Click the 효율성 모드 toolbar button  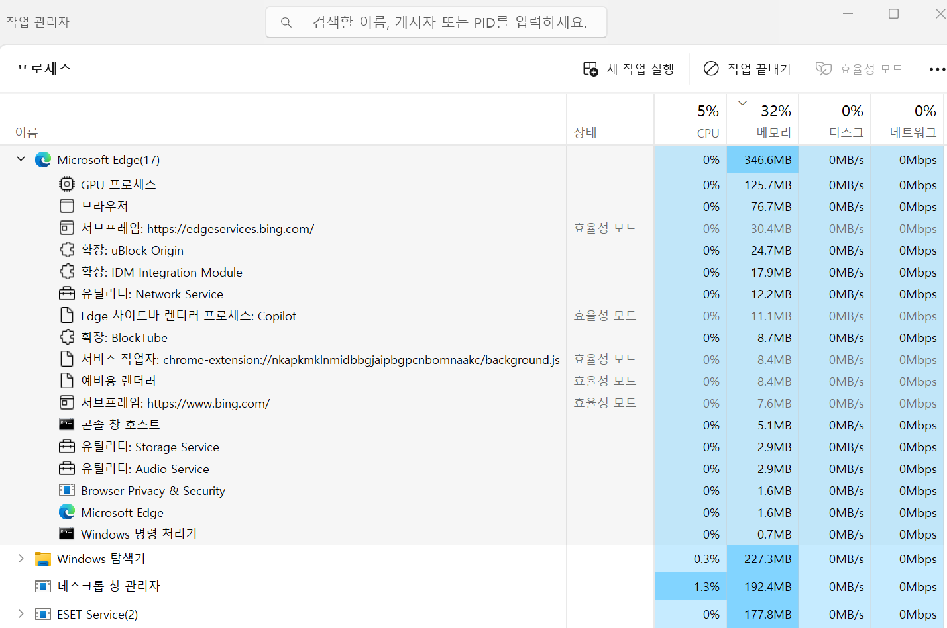[859, 69]
